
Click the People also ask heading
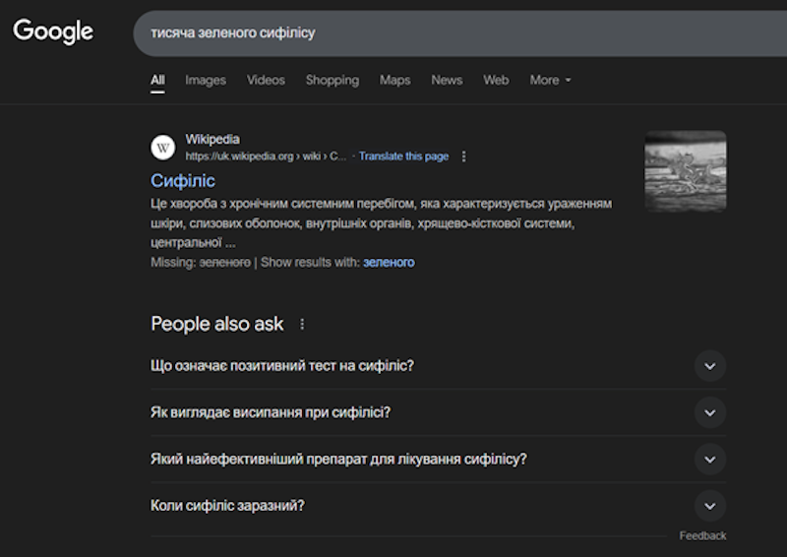coord(216,325)
